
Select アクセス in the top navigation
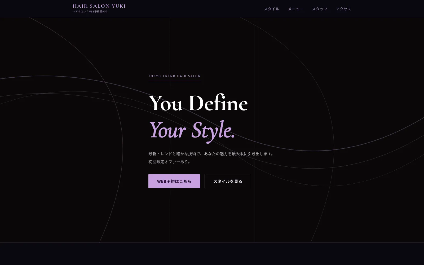tap(344, 9)
